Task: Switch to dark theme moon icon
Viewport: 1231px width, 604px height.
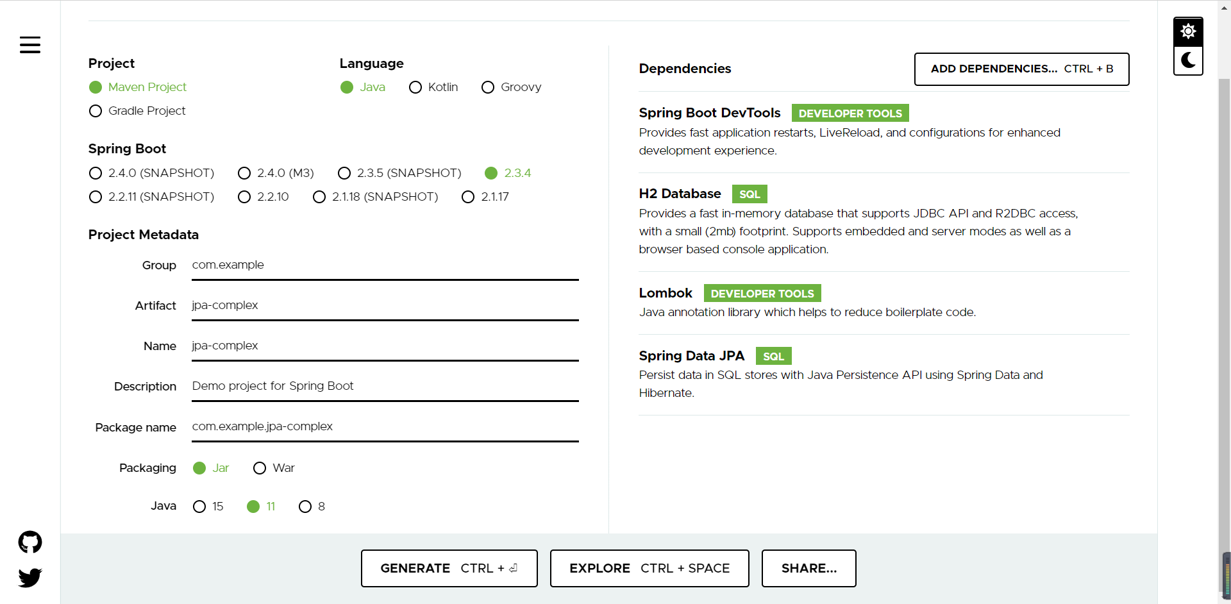Action: pyautogui.click(x=1188, y=60)
